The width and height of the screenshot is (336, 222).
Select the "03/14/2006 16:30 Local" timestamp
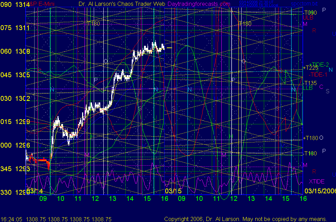258,5
